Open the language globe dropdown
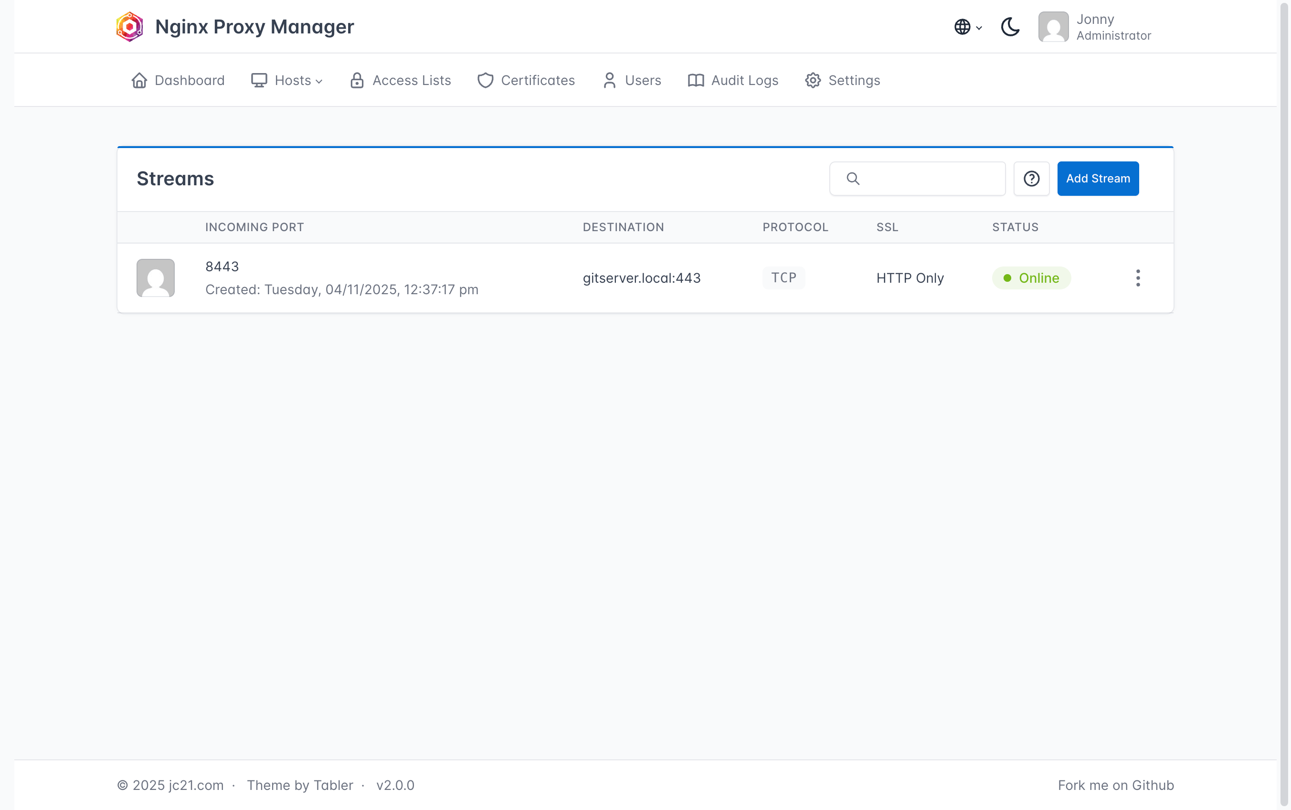The width and height of the screenshot is (1291, 810). [967, 26]
